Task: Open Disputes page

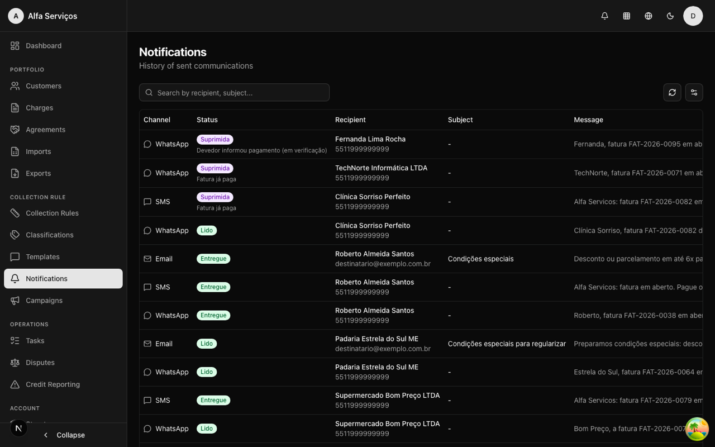Action: click(63, 363)
